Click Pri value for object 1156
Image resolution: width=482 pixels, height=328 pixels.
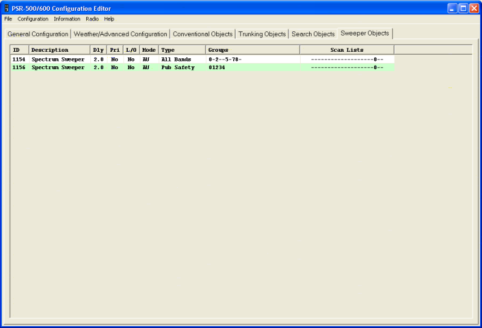coord(114,68)
